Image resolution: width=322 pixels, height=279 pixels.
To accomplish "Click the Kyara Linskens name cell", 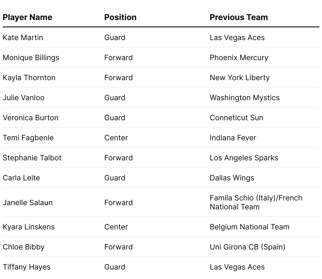I will point(29,227).
